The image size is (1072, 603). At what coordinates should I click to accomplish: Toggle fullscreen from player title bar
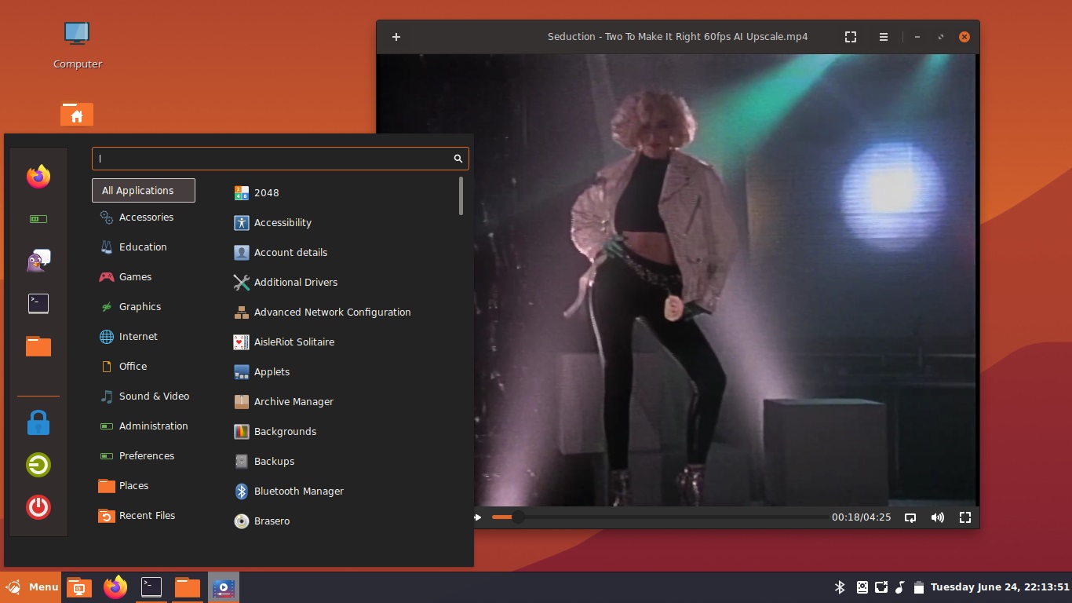(x=851, y=37)
